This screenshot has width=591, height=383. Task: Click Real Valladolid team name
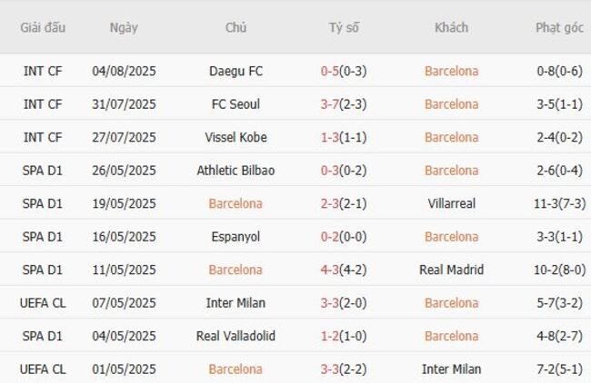pos(236,336)
